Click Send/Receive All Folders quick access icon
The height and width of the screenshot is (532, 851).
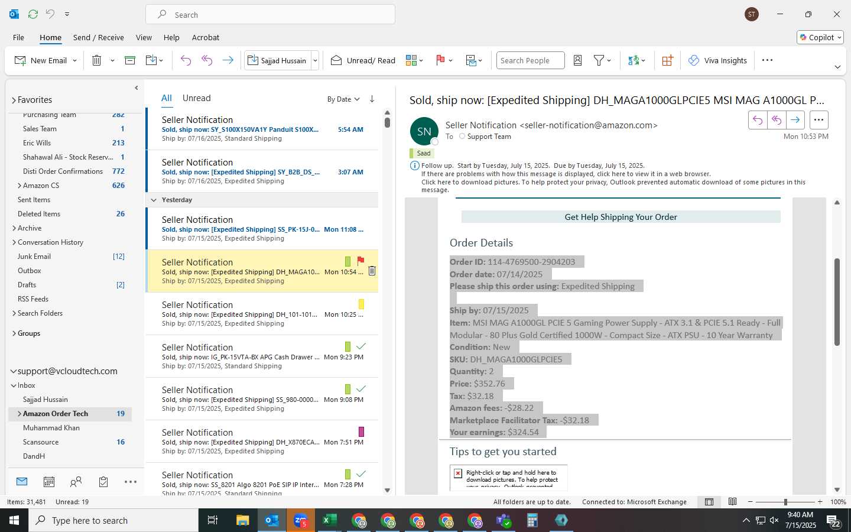click(33, 14)
